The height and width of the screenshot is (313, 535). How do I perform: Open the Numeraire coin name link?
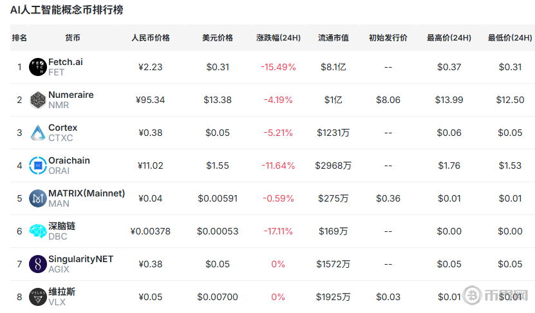[x=71, y=95]
